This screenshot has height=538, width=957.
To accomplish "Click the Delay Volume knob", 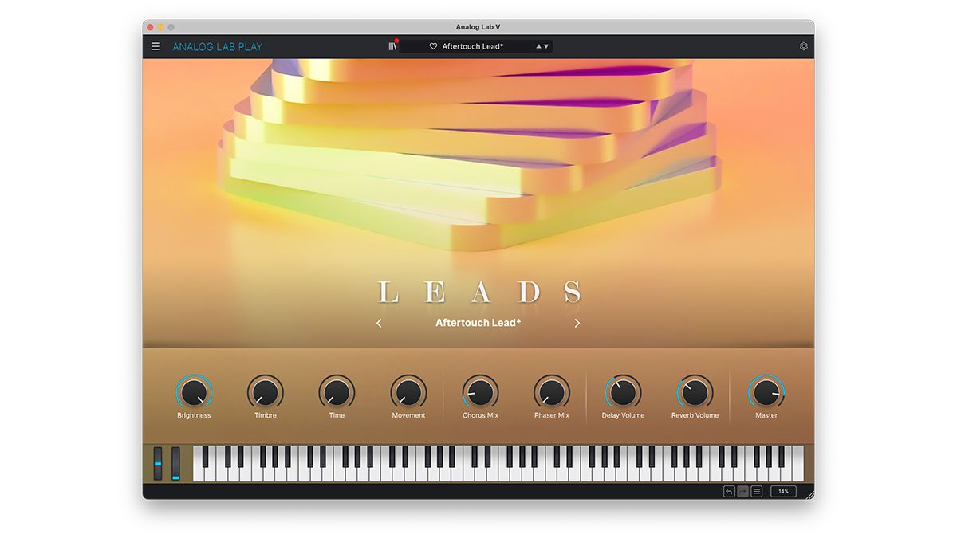I will tap(623, 391).
